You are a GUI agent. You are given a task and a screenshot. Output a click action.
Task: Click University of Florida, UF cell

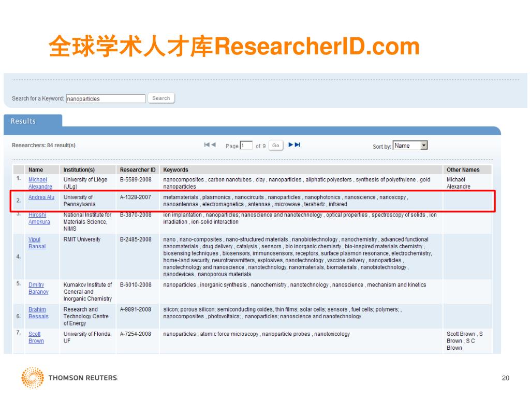coord(87,337)
